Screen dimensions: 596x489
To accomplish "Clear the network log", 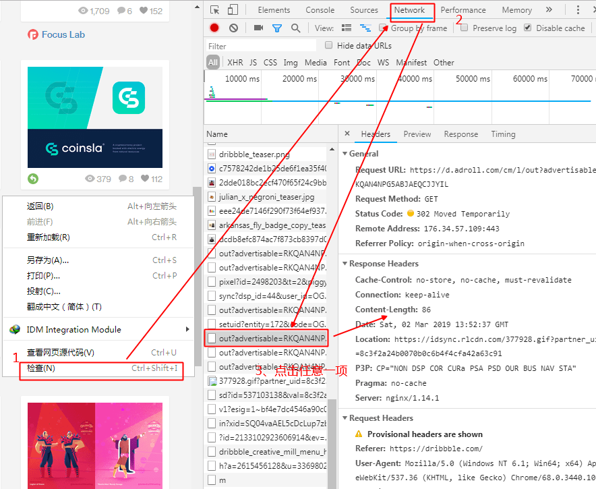I will click(233, 28).
